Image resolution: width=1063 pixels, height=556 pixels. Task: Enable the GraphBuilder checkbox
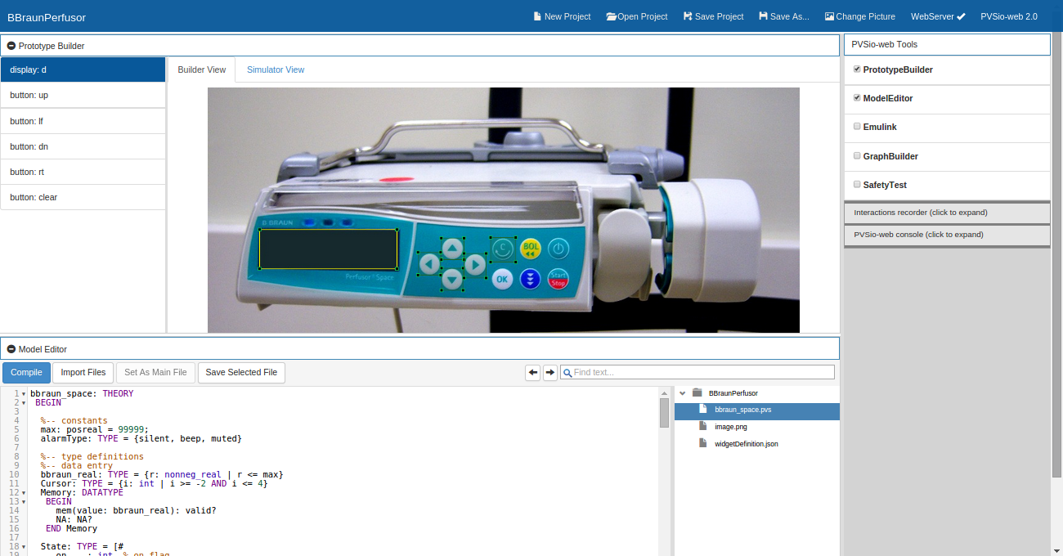point(857,155)
